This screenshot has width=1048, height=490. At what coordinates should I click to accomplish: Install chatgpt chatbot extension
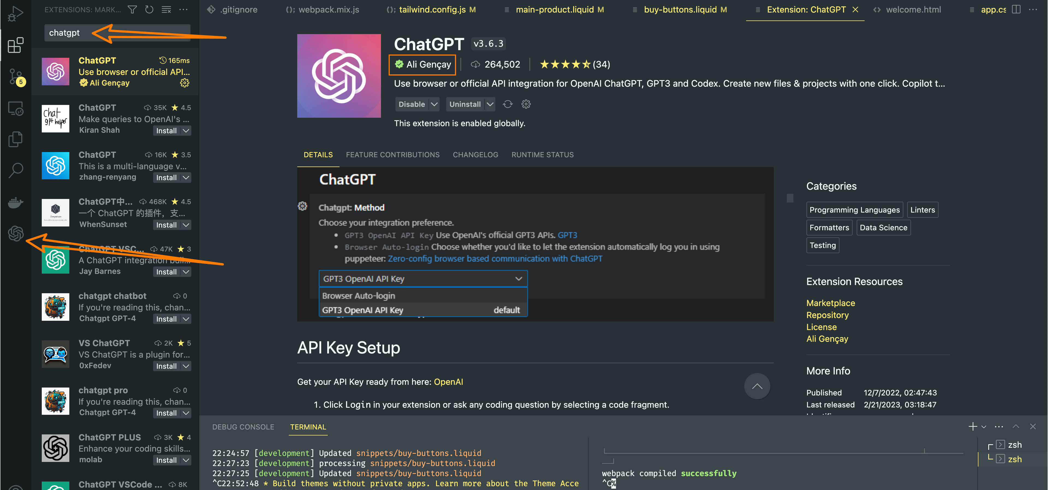[166, 319]
